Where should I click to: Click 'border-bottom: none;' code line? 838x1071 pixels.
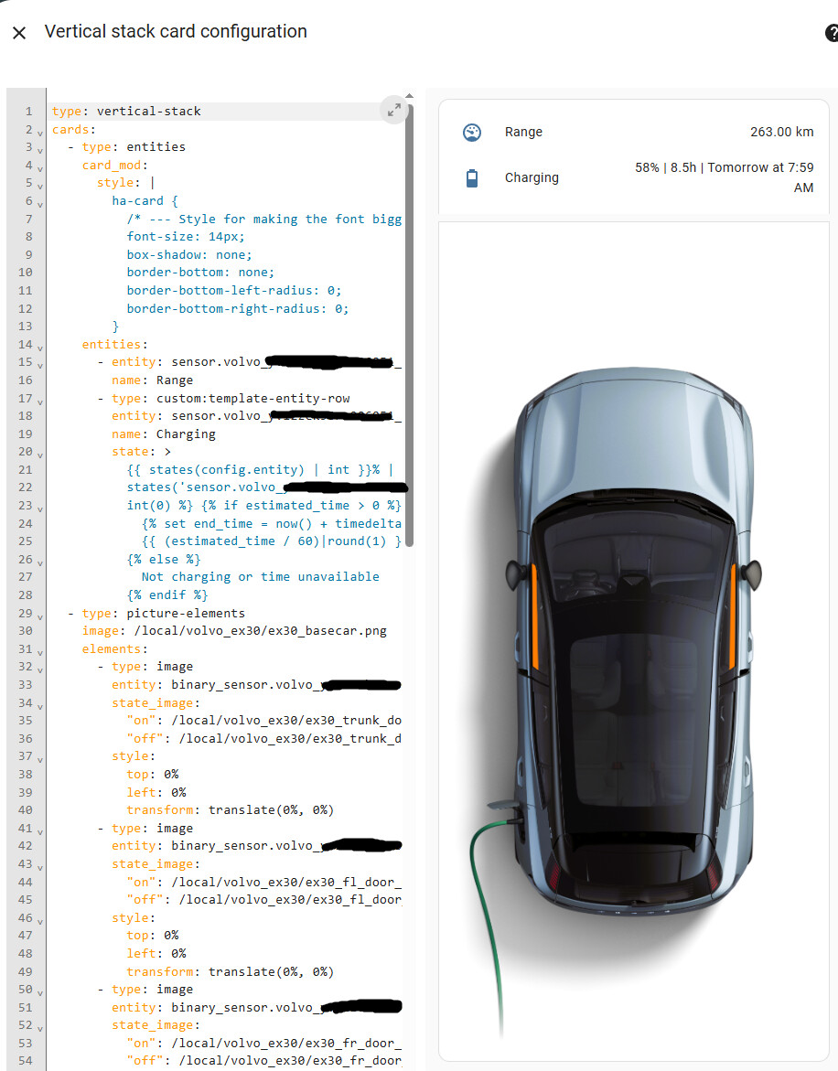tap(200, 272)
